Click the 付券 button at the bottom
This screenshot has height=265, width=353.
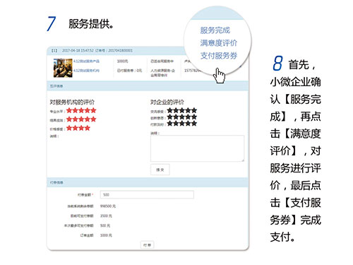[148, 245]
